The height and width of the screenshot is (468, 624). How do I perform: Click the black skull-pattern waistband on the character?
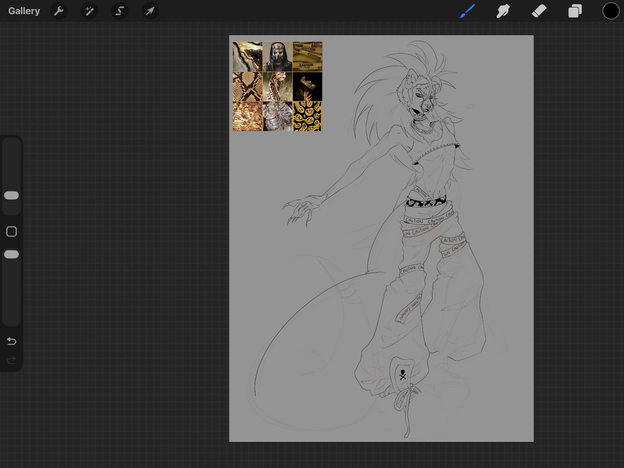point(426,201)
